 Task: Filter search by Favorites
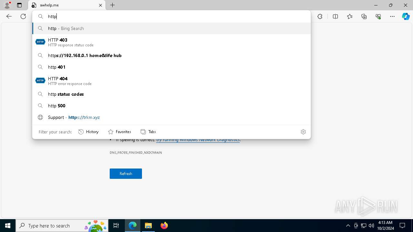click(119, 131)
